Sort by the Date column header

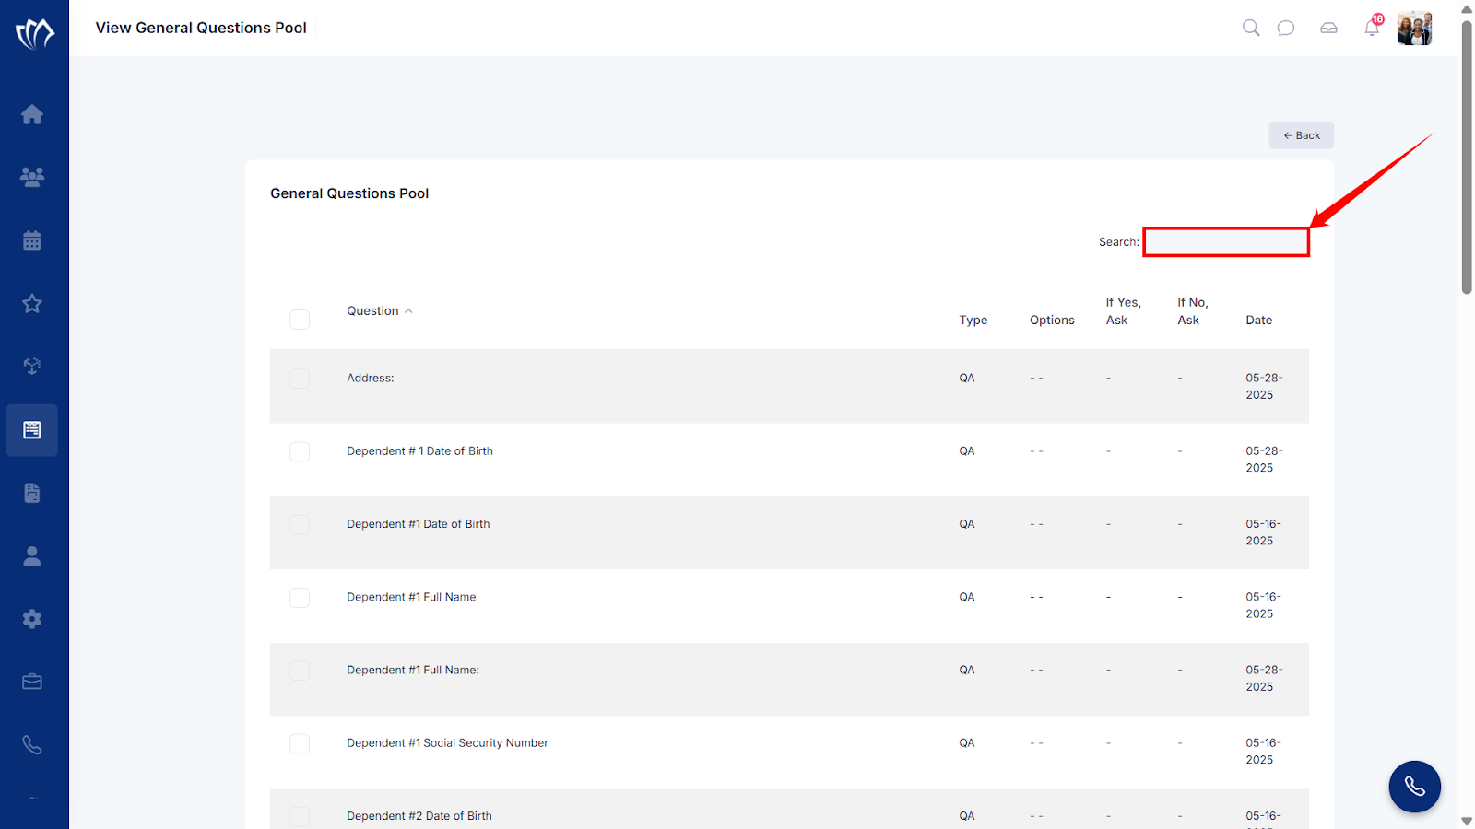[1258, 320]
